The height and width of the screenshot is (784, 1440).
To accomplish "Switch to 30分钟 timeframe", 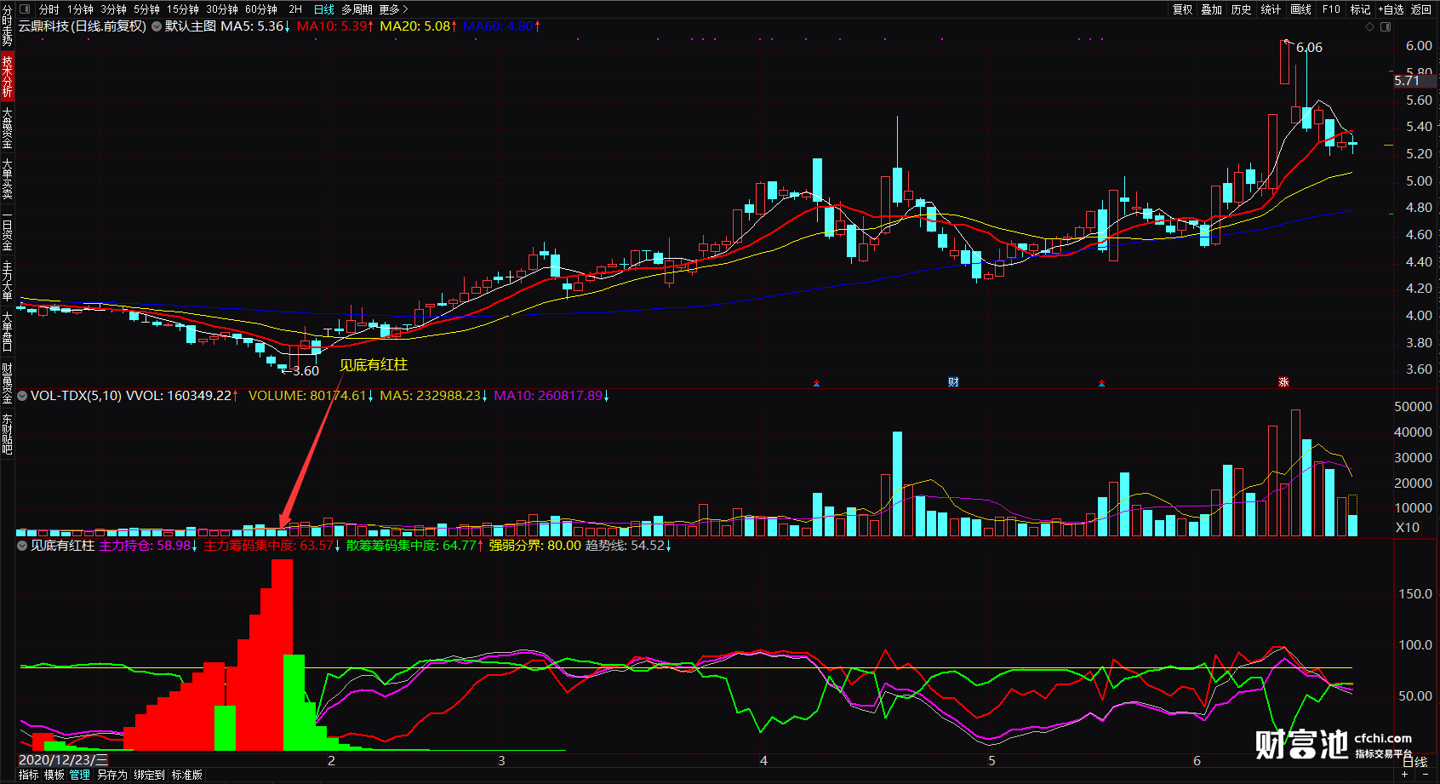I will pyautogui.click(x=222, y=9).
